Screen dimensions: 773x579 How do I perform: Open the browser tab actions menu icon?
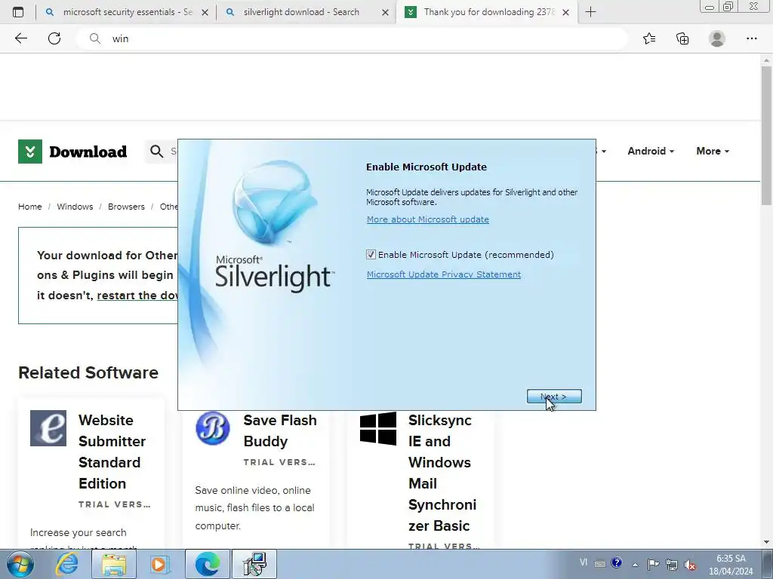[x=18, y=12]
